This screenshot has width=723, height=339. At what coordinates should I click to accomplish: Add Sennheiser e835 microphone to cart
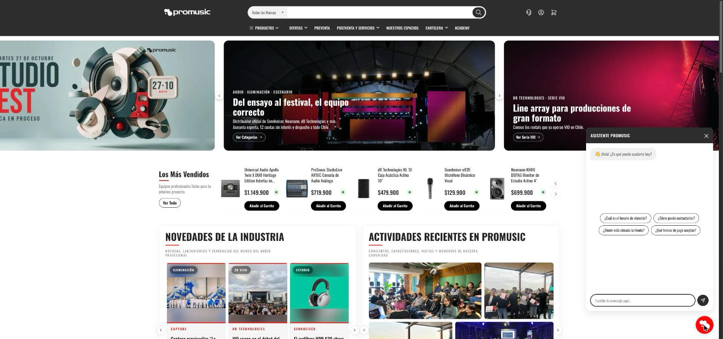462,206
